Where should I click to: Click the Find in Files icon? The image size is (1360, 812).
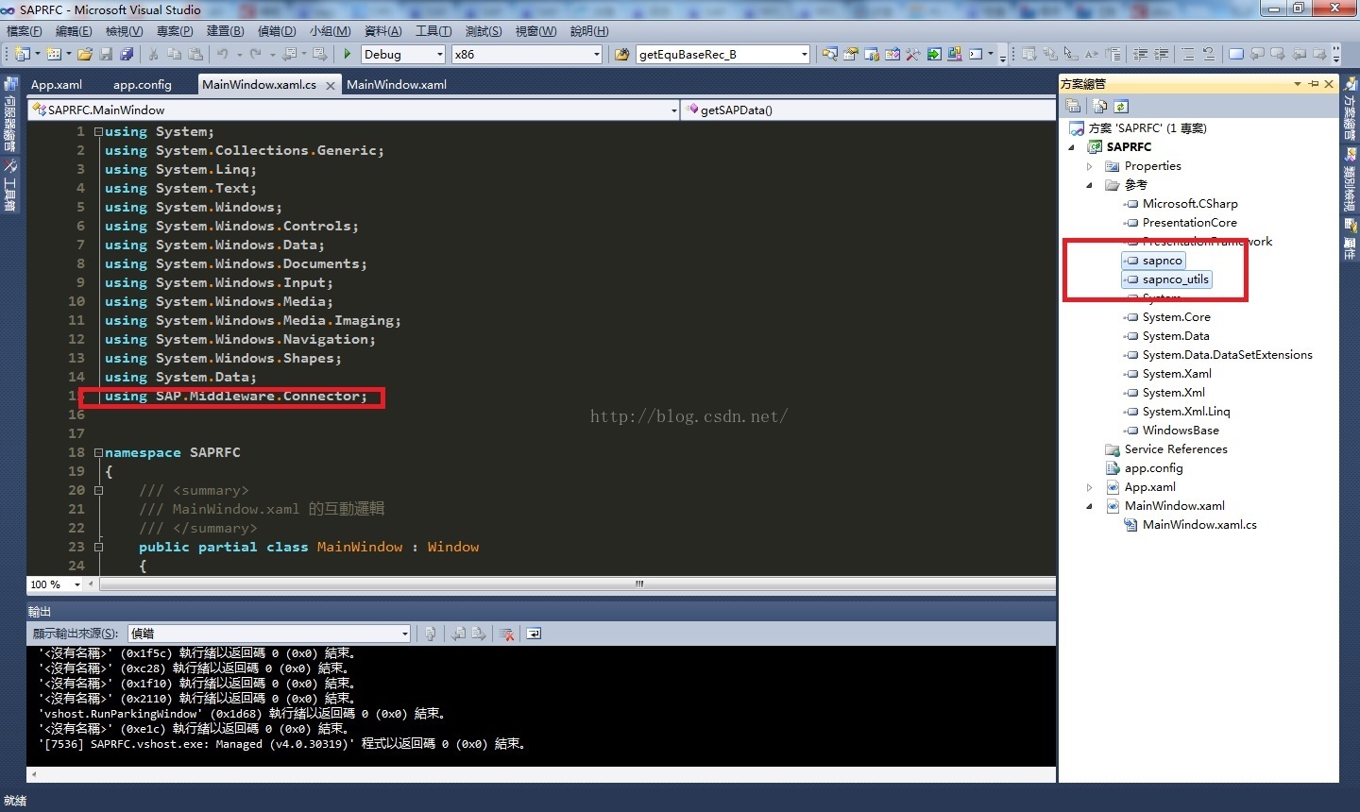tap(622, 55)
